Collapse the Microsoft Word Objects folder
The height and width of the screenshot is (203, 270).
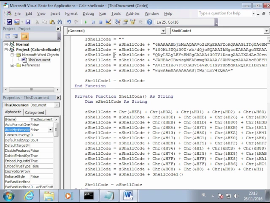12,55
